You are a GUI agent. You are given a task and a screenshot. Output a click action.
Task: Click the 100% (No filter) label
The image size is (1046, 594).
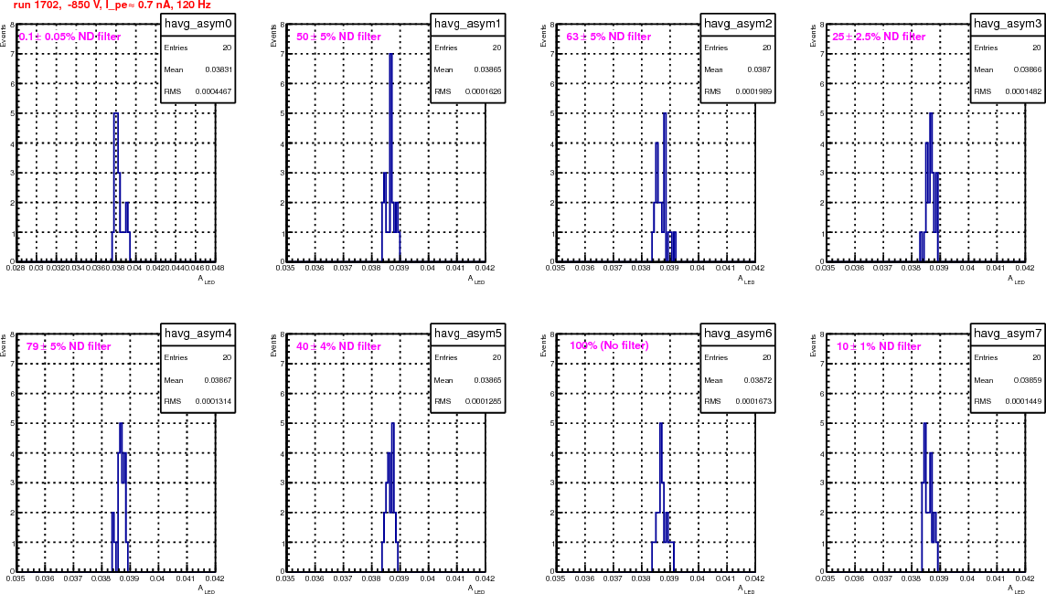[x=609, y=345]
